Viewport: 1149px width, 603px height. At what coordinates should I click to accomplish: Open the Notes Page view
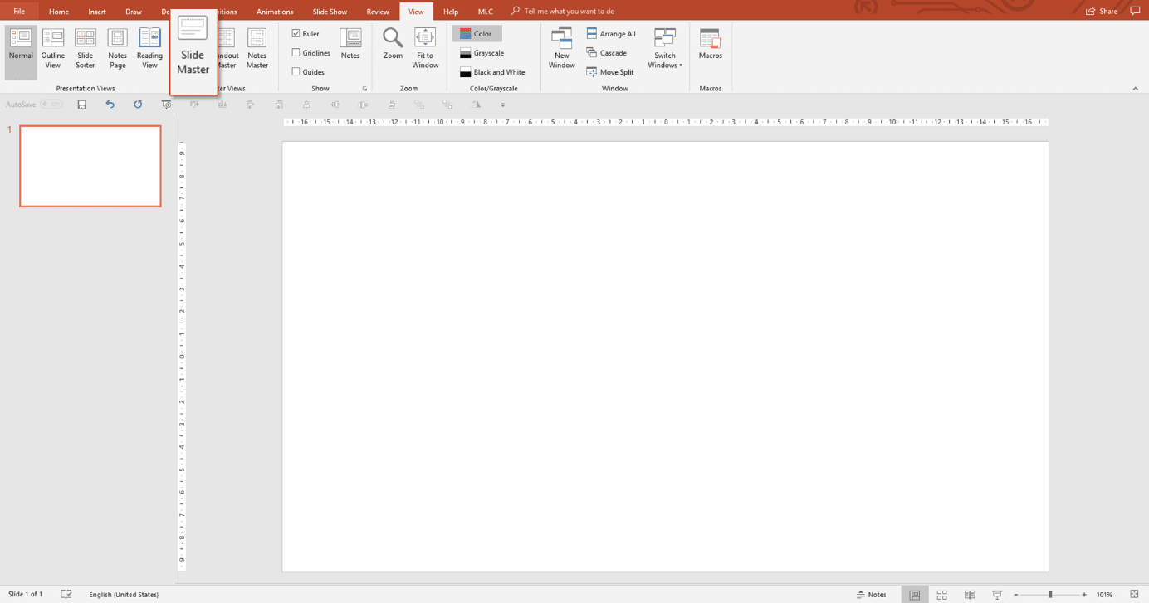pyautogui.click(x=116, y=48)
